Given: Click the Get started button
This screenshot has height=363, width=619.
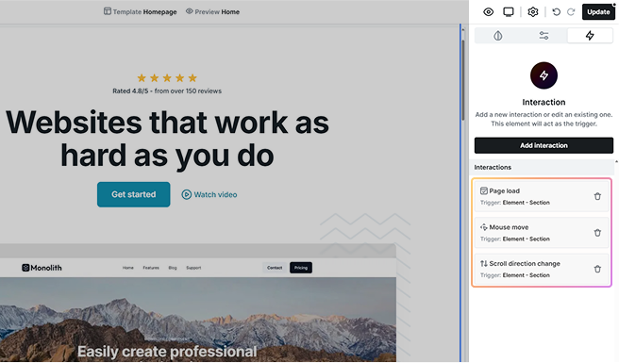Looking at the screenshot, I should pyautogui.click(x=133, y=194).
